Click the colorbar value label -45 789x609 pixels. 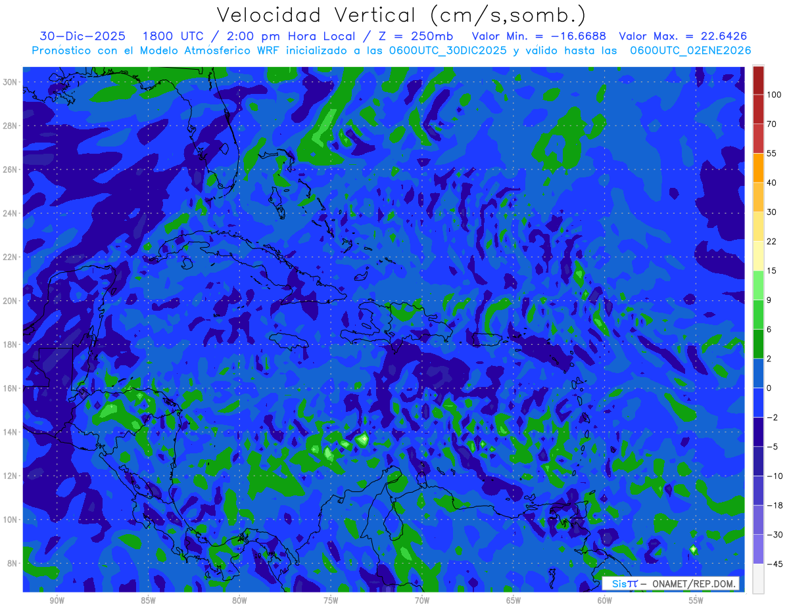click(774, 564)
